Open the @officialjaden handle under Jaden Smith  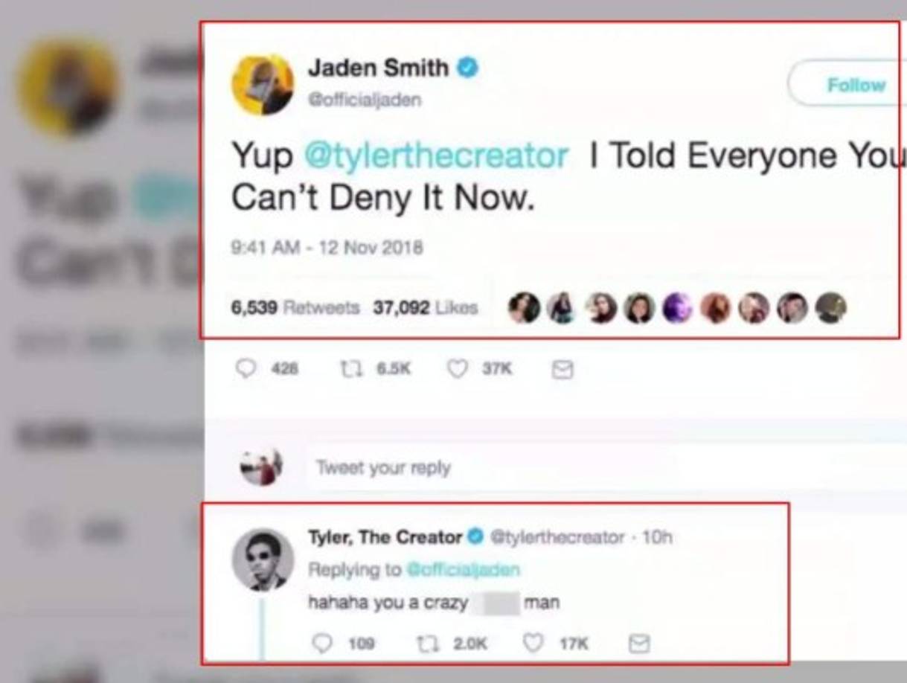365,100
